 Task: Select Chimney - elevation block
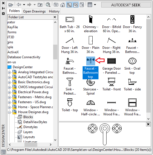91,24
